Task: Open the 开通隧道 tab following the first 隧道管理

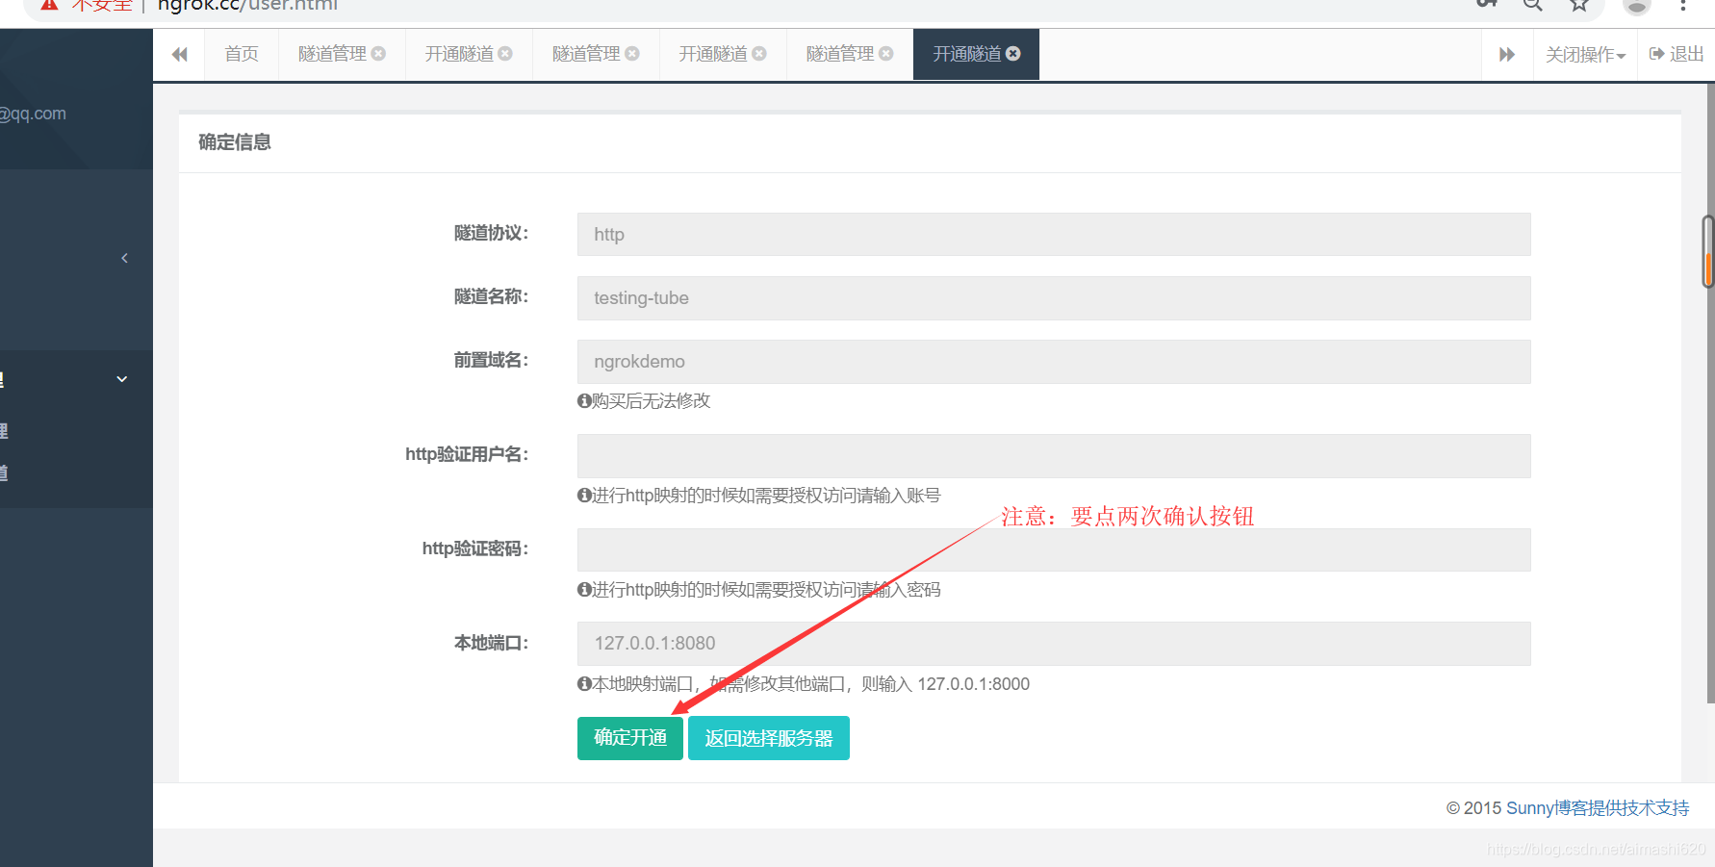Action: 459,54
